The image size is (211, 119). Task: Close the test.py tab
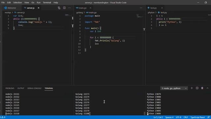[x=162, y=8]
